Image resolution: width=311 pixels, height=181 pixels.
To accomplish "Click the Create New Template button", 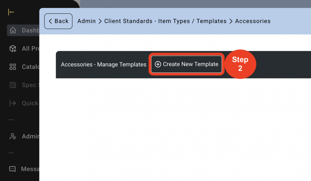I will click(186, 64).
